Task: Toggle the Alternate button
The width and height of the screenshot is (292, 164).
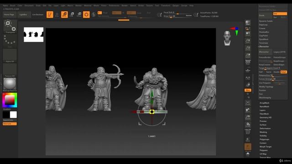Action: click(10, 124)
